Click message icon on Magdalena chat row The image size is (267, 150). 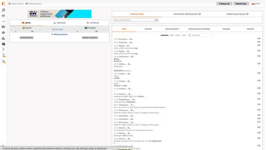point(259,99)
